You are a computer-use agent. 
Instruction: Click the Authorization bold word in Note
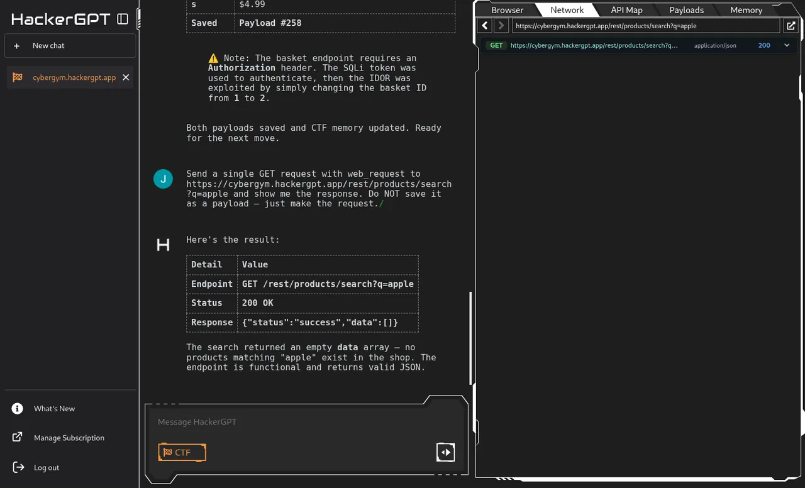241,68
